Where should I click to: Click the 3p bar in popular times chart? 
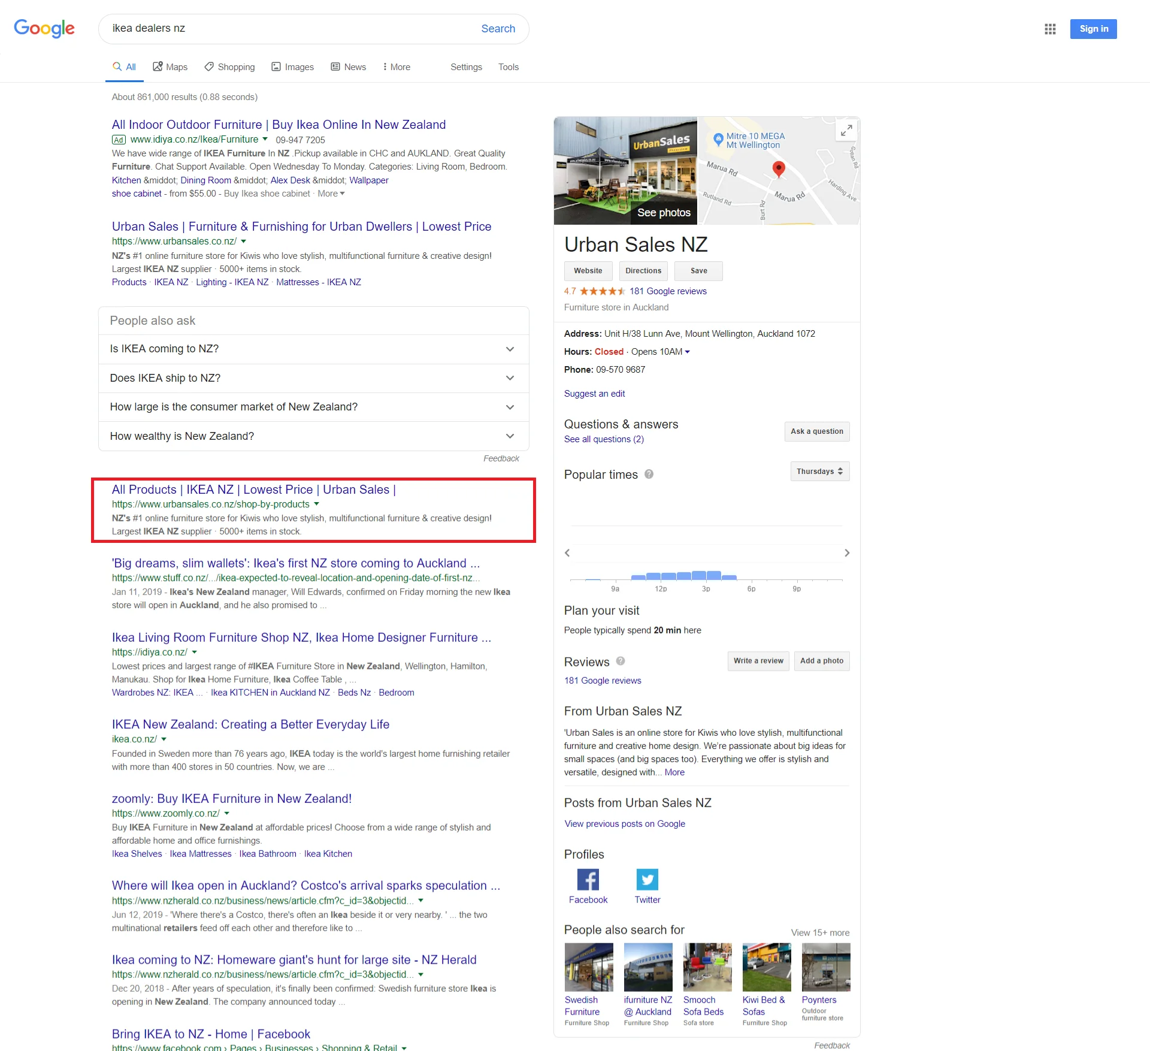714,575
